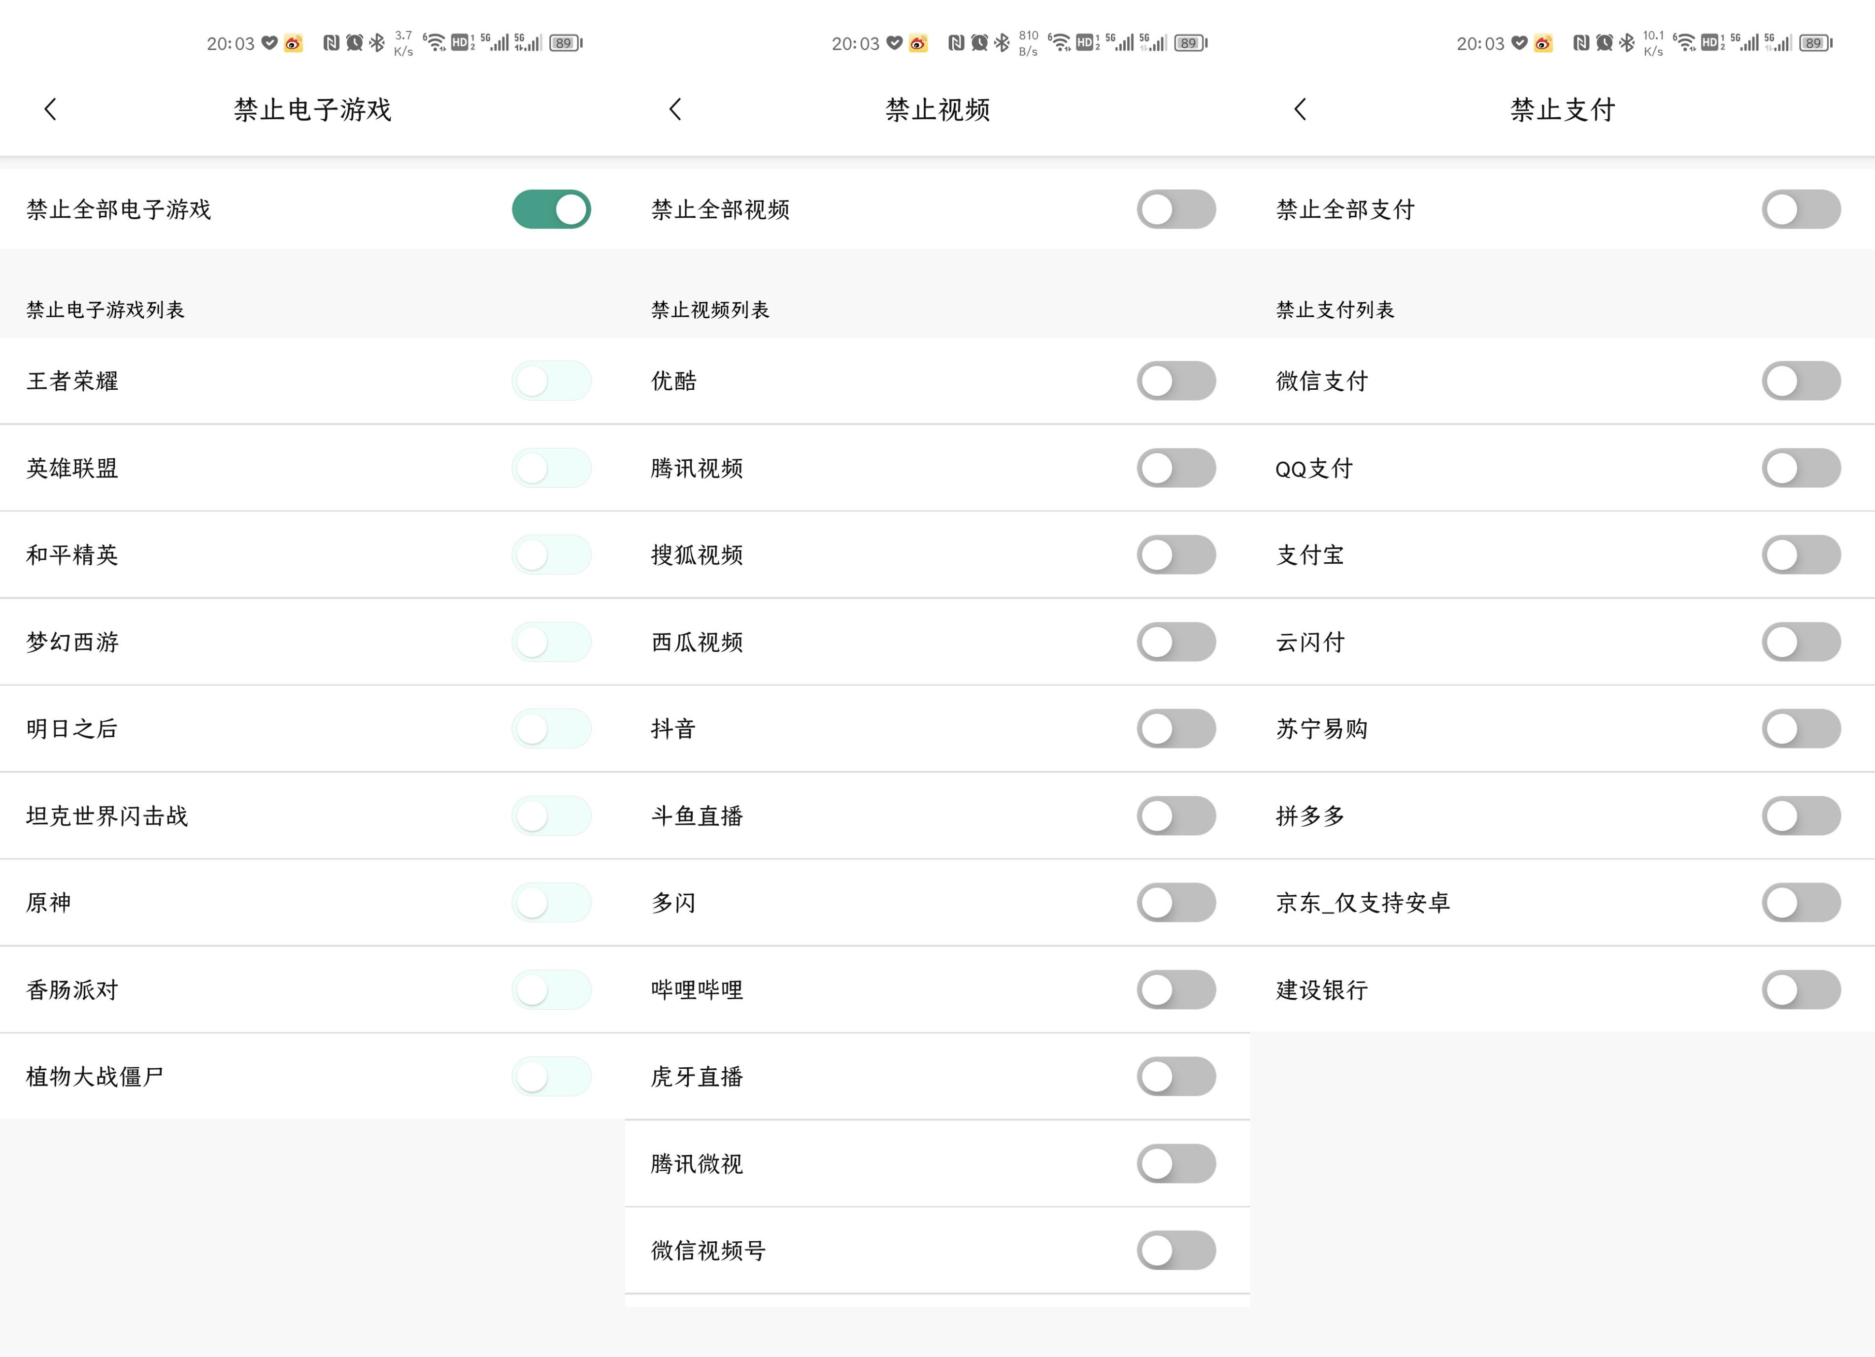The width and height of the screenshot is (1875, 1357).
Task: Toggle the 梦幻西游 switch
Action: click(x=551, y=642)
